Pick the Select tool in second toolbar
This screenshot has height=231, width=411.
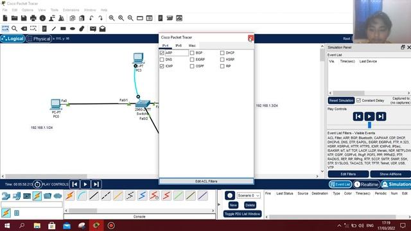pos(5,28)
